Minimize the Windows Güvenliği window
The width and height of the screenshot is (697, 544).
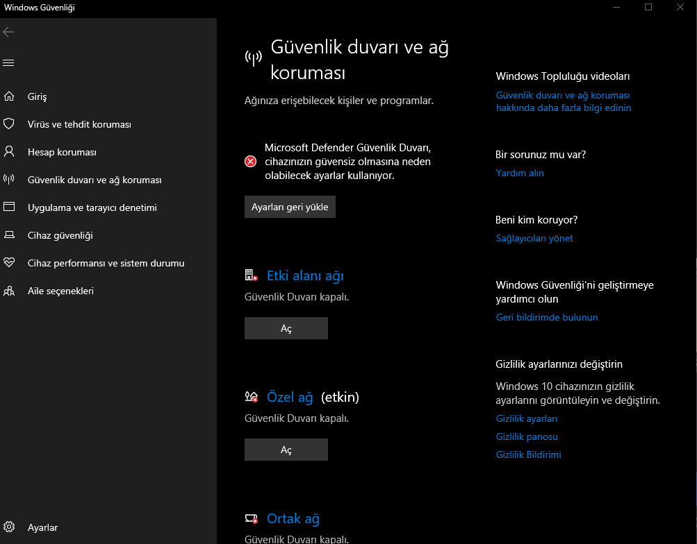[x=616, y=7]
